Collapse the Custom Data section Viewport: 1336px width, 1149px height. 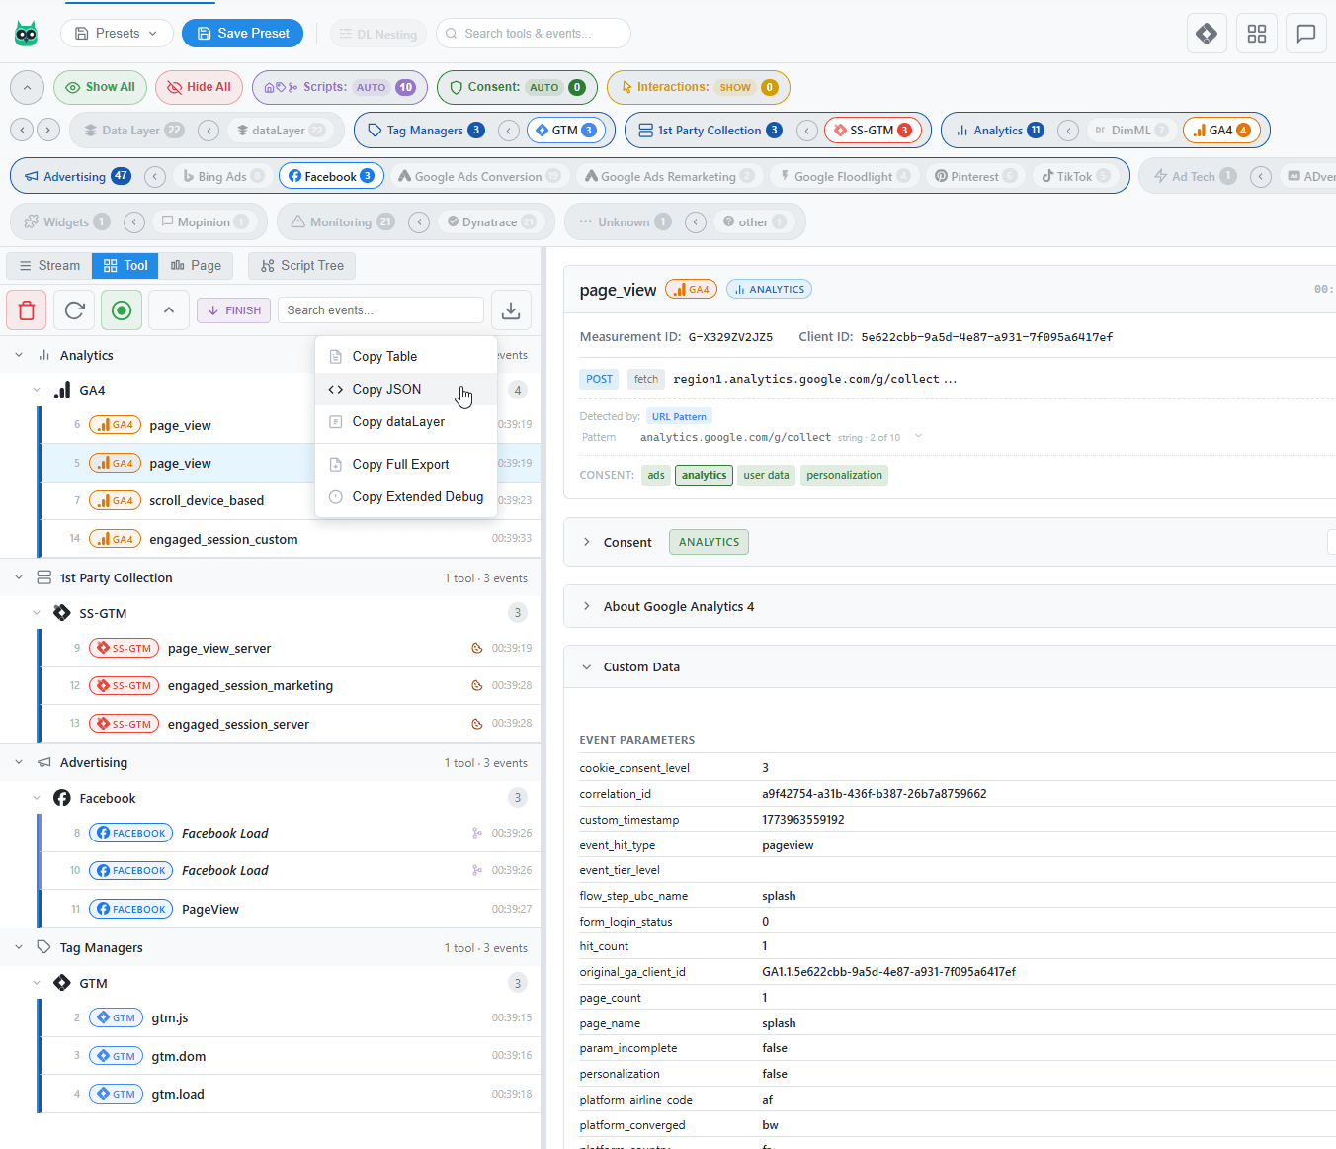point(641,666)
